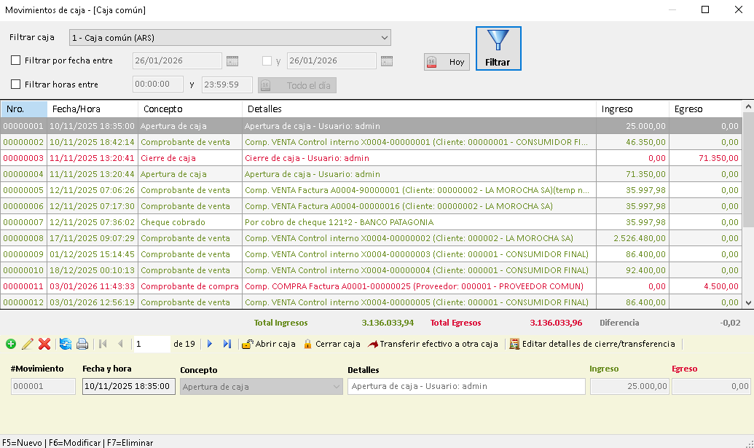The height and width of the screenshot is (448, 754).
Task: Enable 'Filtrar por fecha entre' checkbox
Action: (x=16, y=61)
